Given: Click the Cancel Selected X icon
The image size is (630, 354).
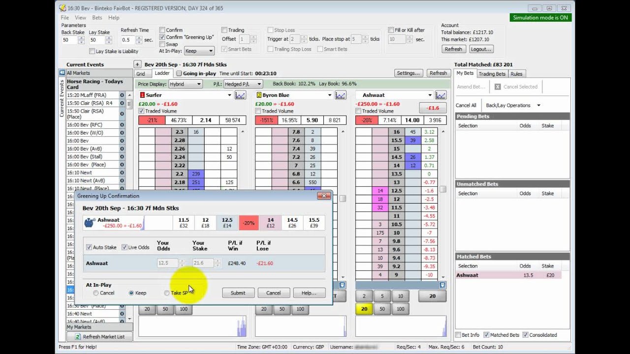Looking at the screenshot, I should 498,87.
